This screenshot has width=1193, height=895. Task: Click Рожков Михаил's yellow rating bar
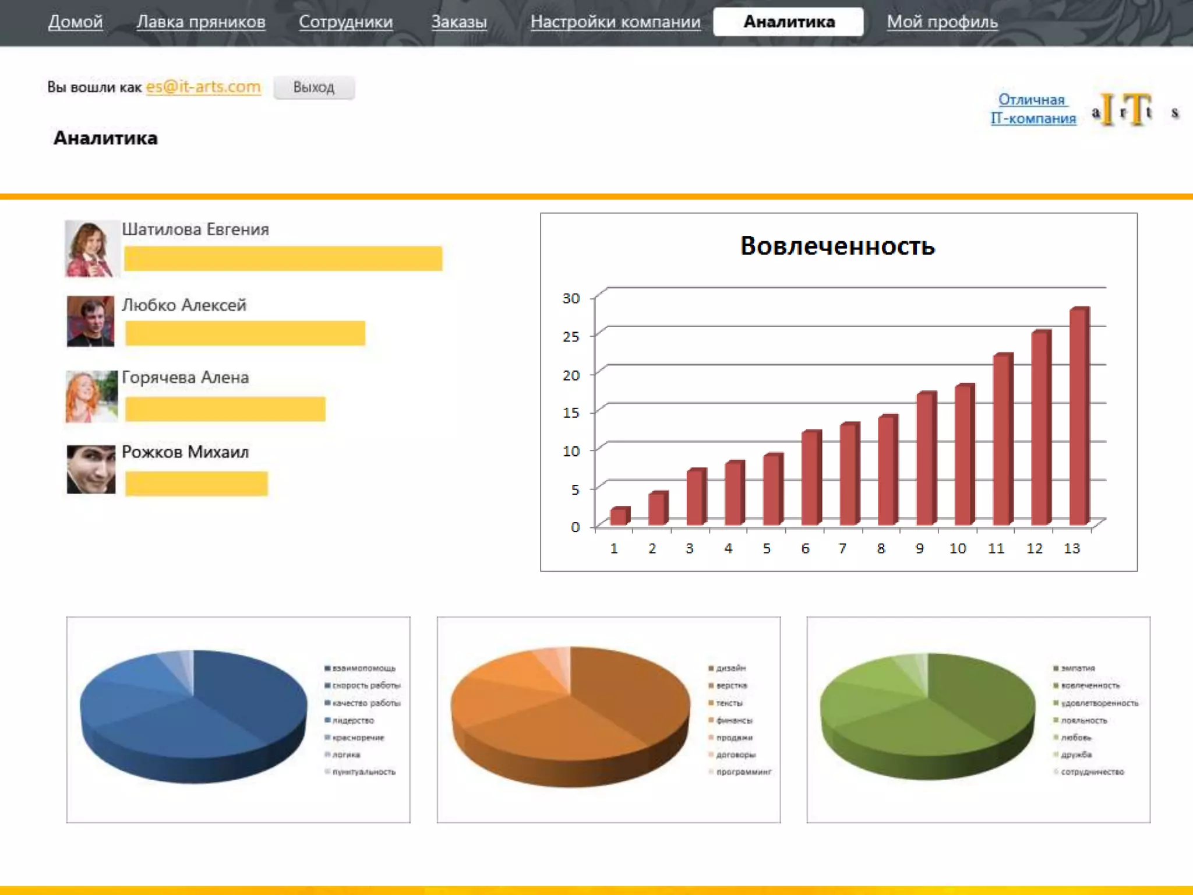click(x=196, y=484)
